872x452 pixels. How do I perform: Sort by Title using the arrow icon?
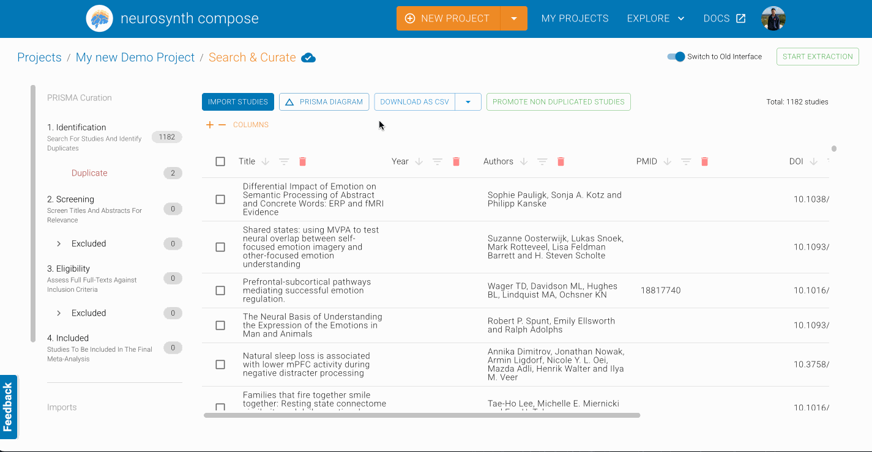(266, 161)
